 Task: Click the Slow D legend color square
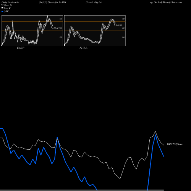pyautogui.click(x=2, y=5)
